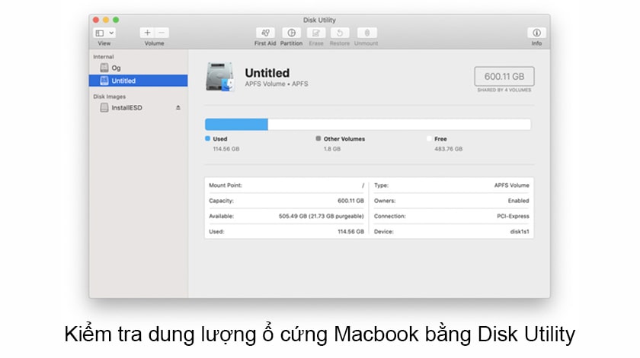Click the Device disk1s1 row
The width and height of the screenshot is (640, 358).
click(x=451, y=232)
